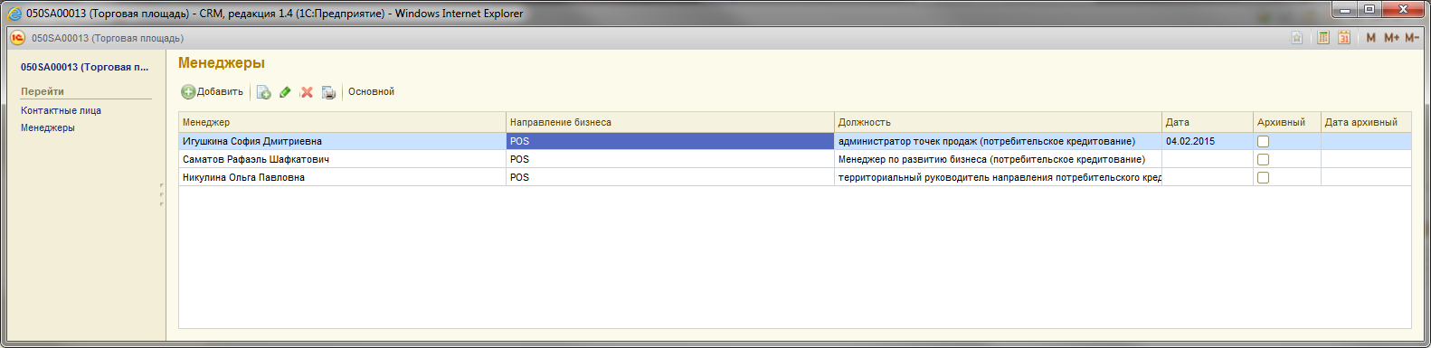Viewport: 1431px width, 348px height.
Task: Print the list with printer icon
Action: point(328,92)
